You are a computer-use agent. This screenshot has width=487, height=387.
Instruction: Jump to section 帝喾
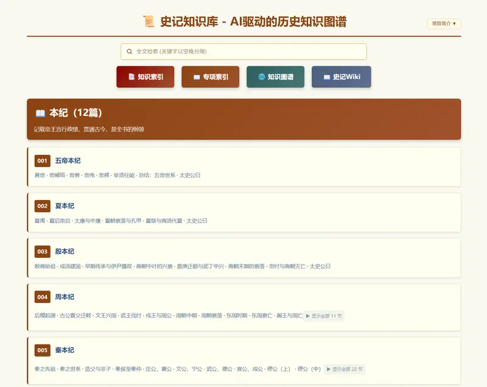74,176
